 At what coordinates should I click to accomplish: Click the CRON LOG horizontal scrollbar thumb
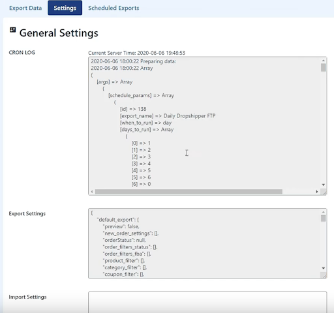(189, 192)
